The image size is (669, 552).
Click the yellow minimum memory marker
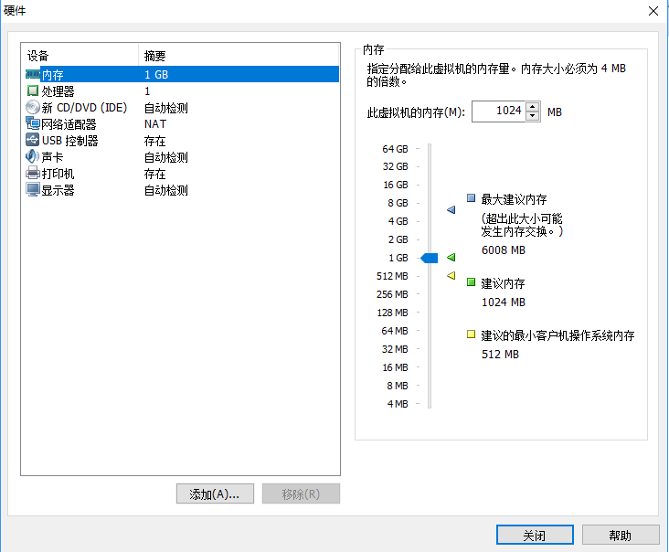click(451, 276)
